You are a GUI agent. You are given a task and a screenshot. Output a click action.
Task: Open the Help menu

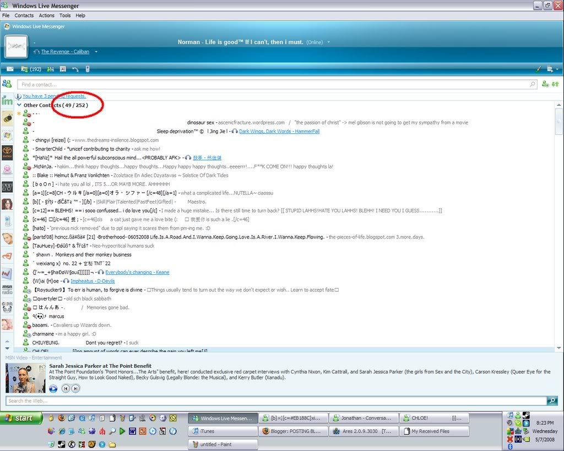[x=80, y=15]
